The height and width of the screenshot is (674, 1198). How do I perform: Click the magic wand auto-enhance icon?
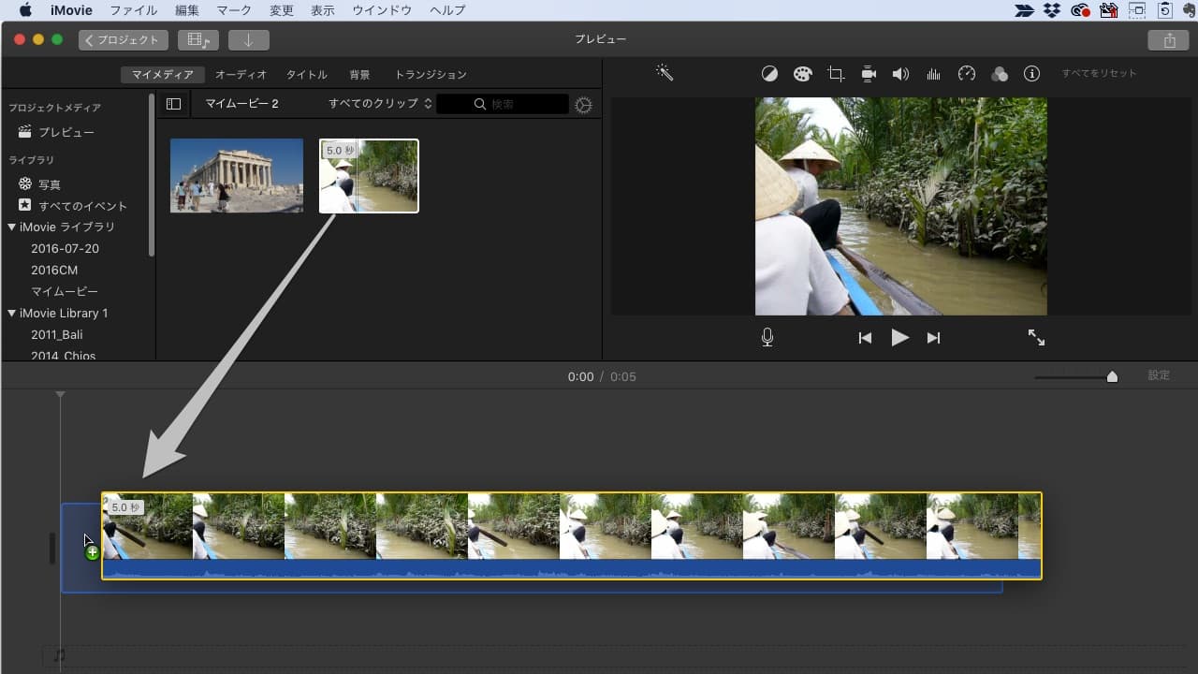(665, 73)
